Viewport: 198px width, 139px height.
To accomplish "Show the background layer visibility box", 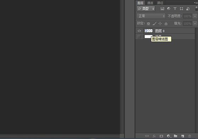I will pos(139,36).
